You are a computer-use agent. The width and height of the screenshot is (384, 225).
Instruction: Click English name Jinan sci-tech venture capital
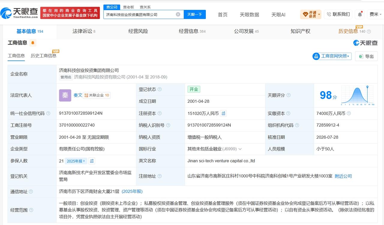pos(221,161)
